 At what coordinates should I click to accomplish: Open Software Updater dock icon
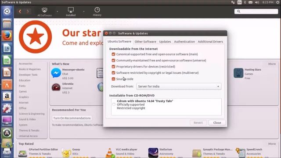(x=7, y=133)
